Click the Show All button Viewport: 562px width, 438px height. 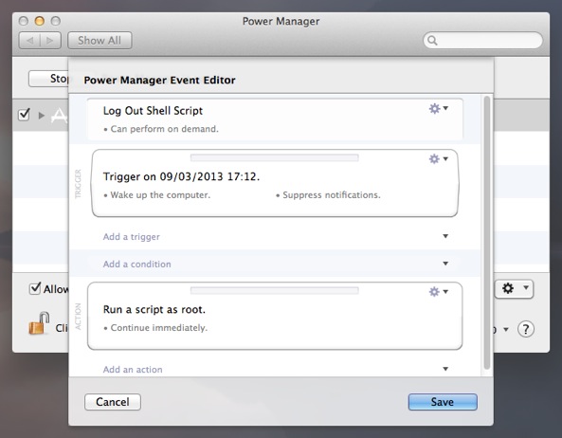pos(100,41)
